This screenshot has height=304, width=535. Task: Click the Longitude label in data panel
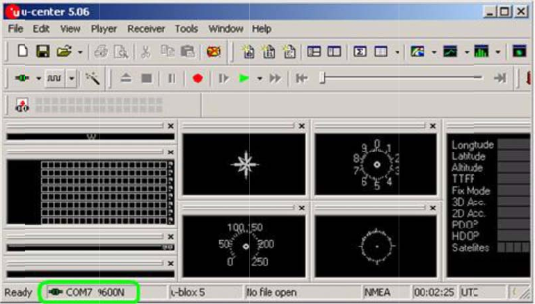pos(472,145)
